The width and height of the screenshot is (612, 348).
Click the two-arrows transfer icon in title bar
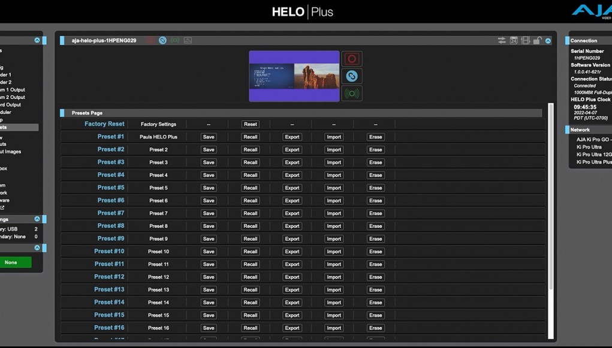[502, 40]
